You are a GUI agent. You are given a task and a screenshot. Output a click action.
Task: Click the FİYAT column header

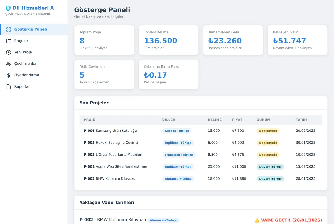click(x=237, y=120)
